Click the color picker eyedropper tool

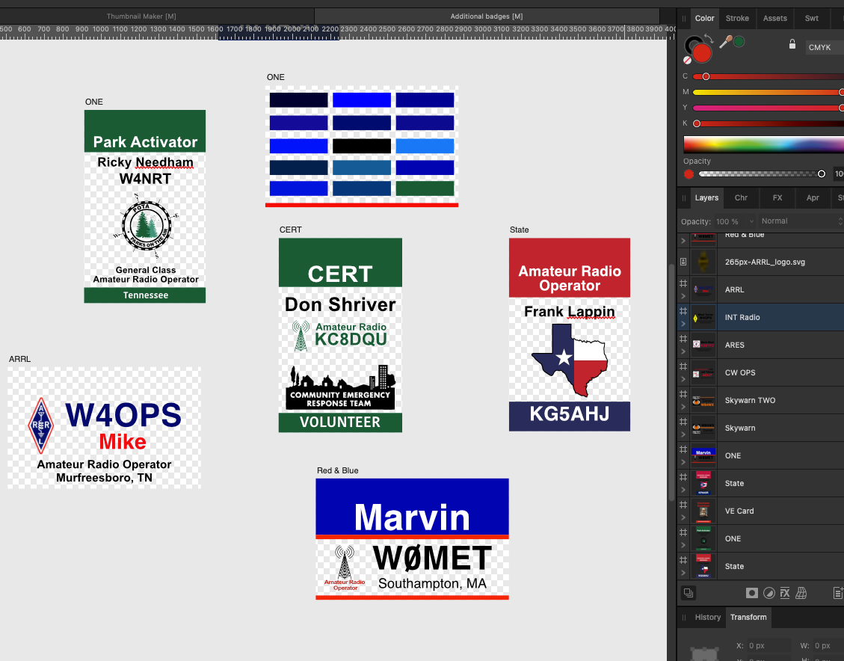coord(724,43)
